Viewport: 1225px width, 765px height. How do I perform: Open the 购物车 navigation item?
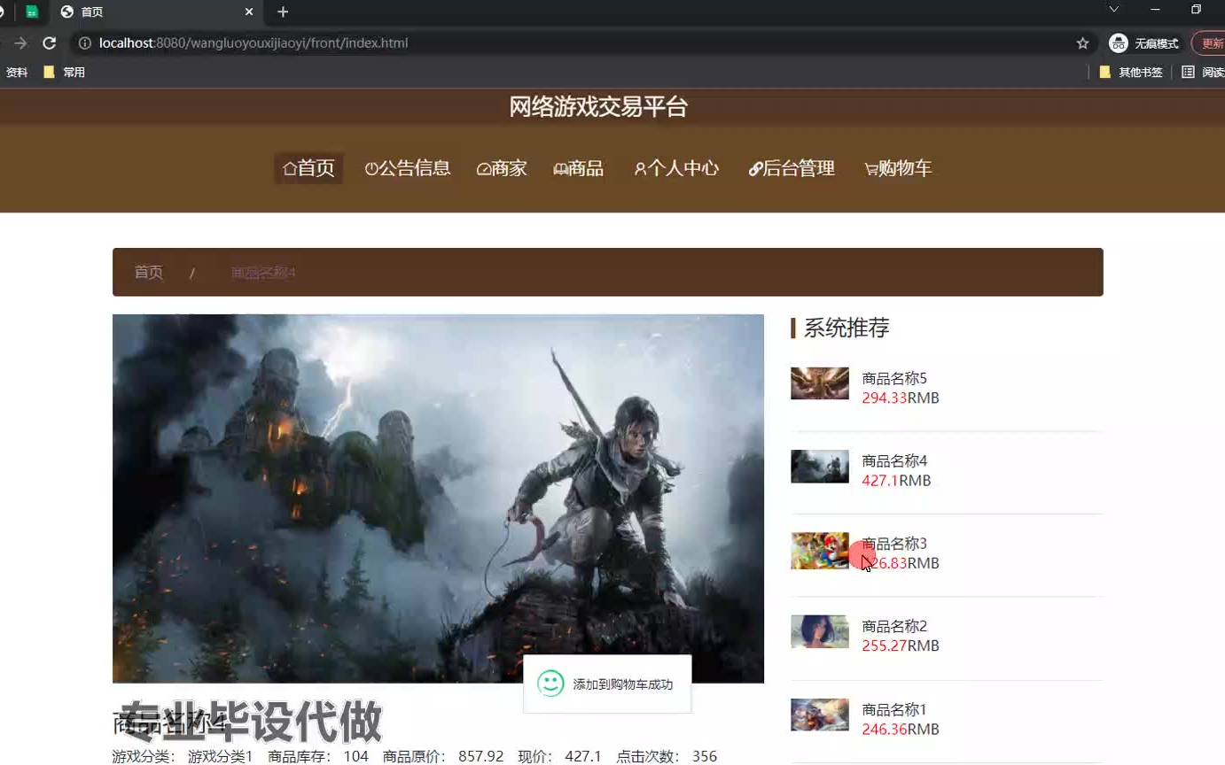pyautogui.click(x=898, y=168)
